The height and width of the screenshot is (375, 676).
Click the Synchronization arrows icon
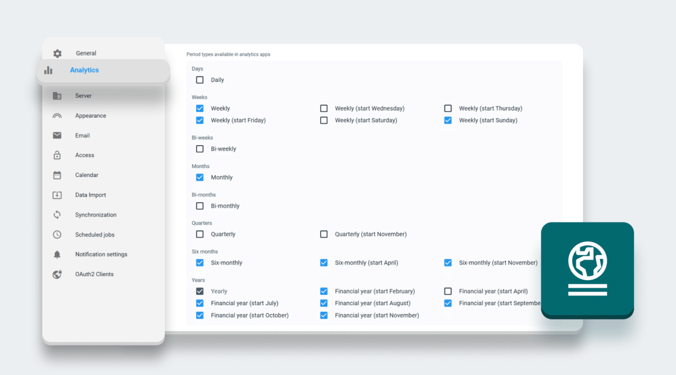(57, 215)
